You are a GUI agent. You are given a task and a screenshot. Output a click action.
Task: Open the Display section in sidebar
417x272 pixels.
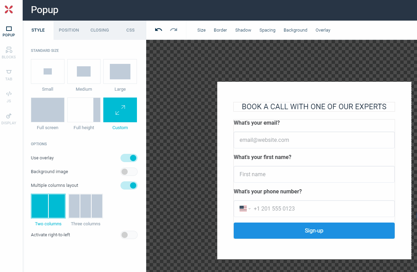(9, 119)
